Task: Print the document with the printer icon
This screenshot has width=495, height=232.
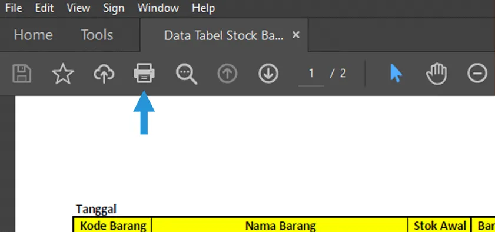Action: 144,73
